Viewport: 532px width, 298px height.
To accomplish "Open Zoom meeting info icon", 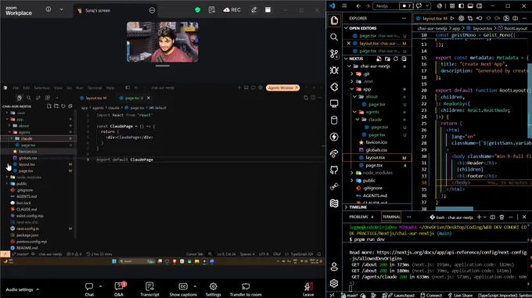I will (x=49, y=9).
